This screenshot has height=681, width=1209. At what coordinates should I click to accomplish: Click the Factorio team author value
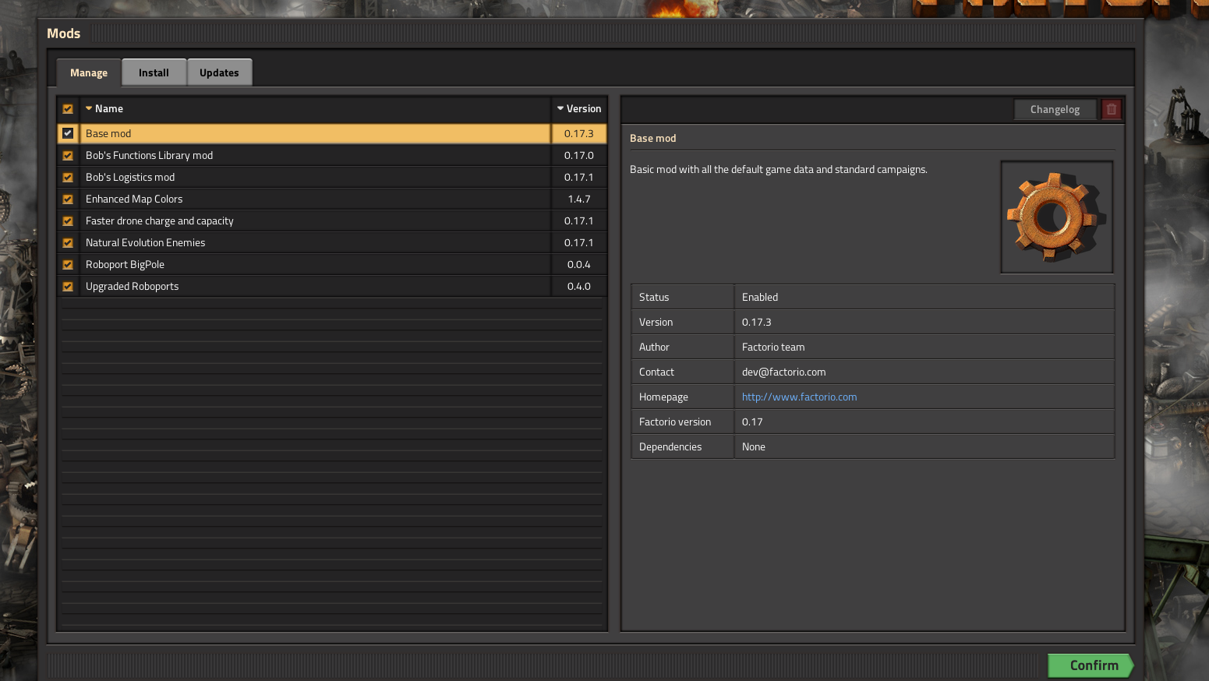[773, 347]
